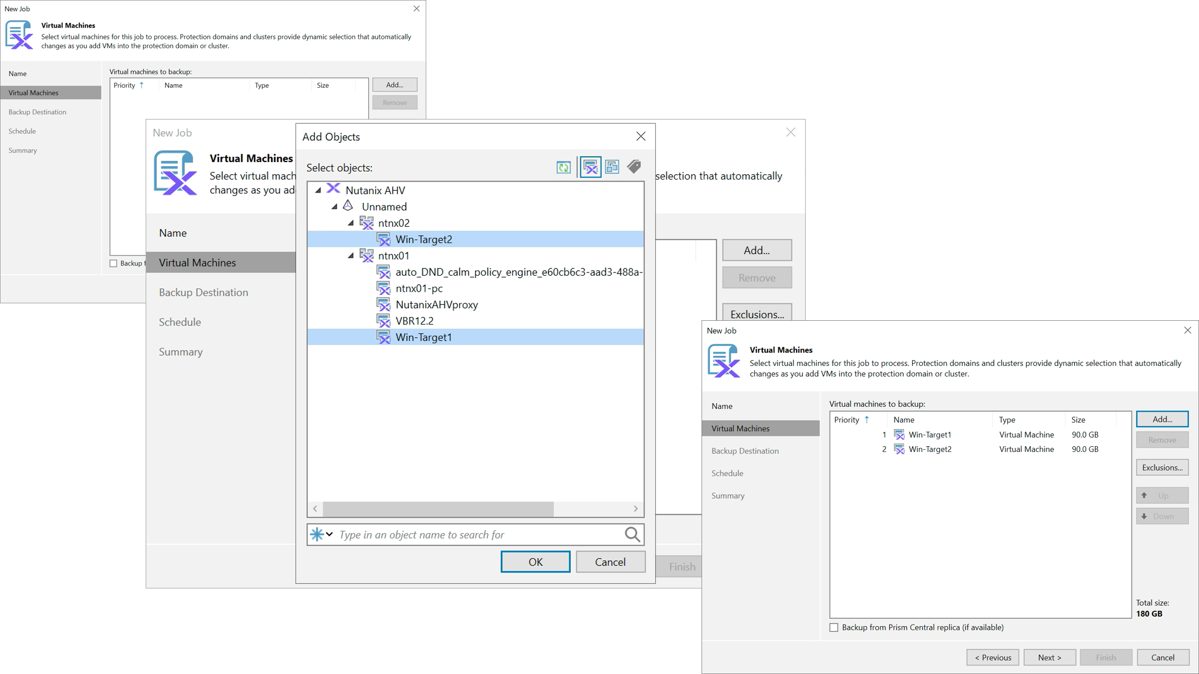Collapse the ntnx01 cluster node
This screenshot has height=674, width=1199.
tap(351, 255)
